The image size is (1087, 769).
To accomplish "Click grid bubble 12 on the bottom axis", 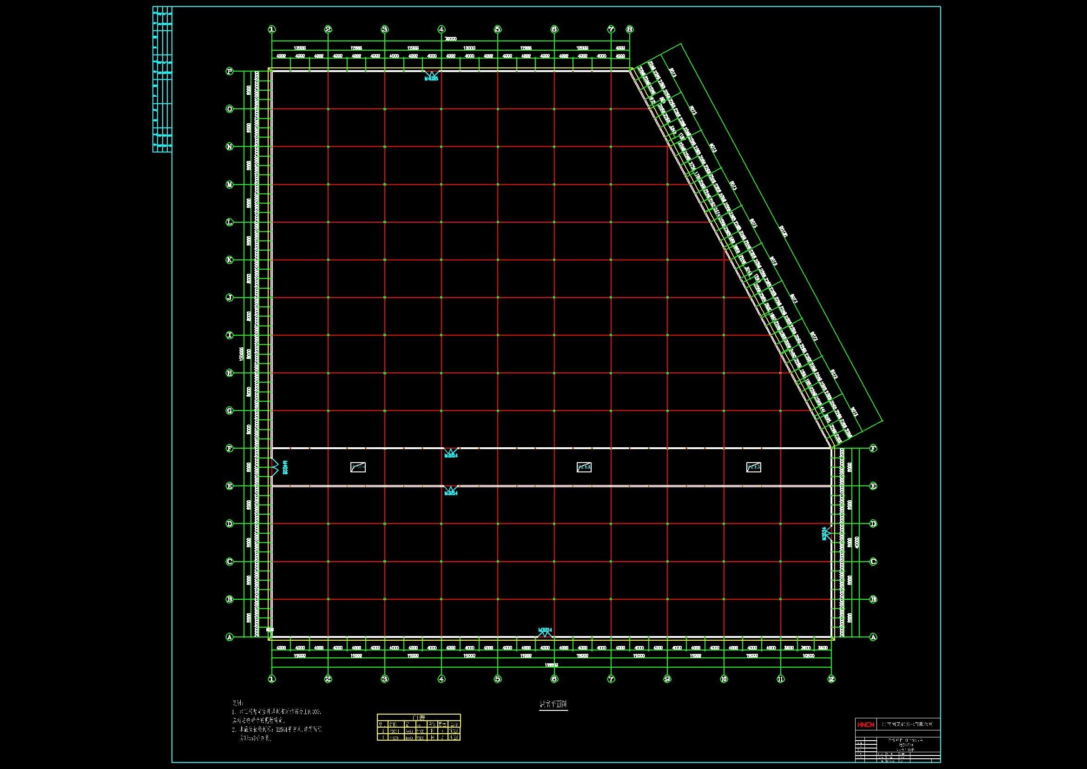I will click(831, 679).
